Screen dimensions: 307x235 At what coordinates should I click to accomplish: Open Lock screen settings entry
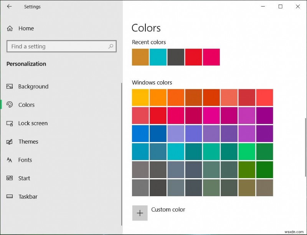(33, 123)
